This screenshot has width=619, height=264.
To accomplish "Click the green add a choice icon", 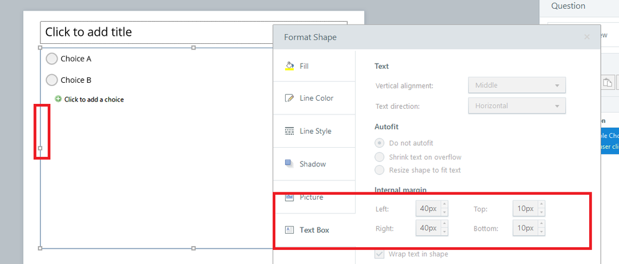I will (x=58, y=99).
